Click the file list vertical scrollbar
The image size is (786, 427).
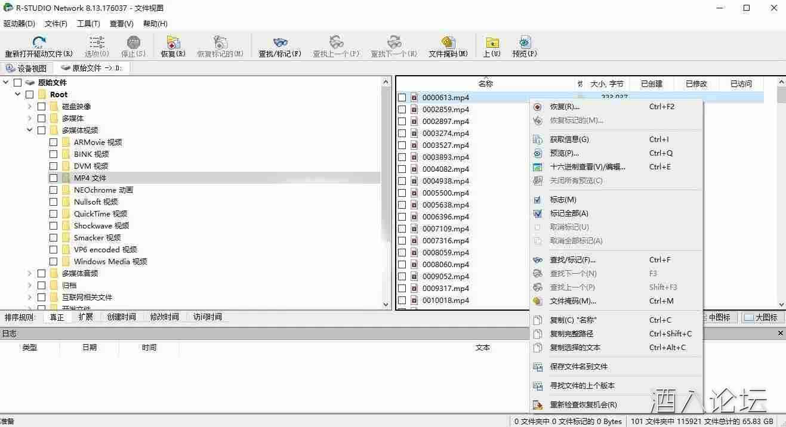[781, 193]
